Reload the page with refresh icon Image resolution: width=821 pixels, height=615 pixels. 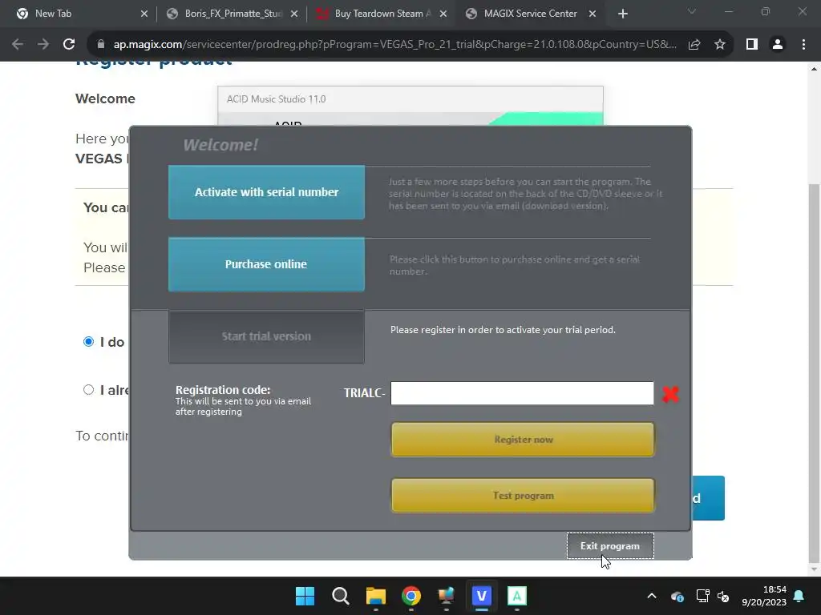pos(69,45)
